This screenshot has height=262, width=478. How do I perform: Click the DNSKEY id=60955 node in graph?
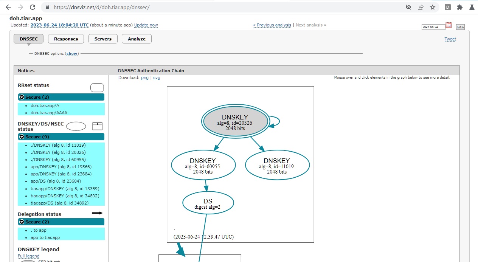tap(203, 165)
